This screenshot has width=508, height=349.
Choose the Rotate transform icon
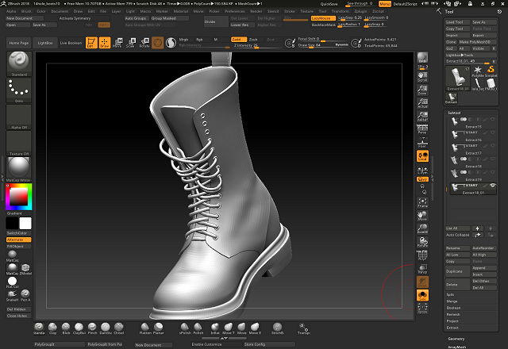tap(144, 42)
